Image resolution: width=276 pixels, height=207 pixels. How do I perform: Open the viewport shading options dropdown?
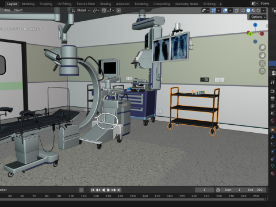(263, 10)
